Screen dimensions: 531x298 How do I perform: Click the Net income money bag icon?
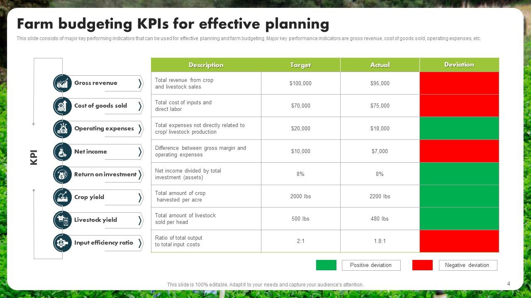pyautogui.click(x=63, y=152)
